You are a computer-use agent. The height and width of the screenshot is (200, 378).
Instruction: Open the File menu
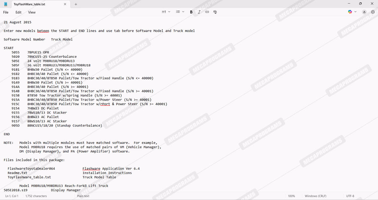tap(6, 12)
